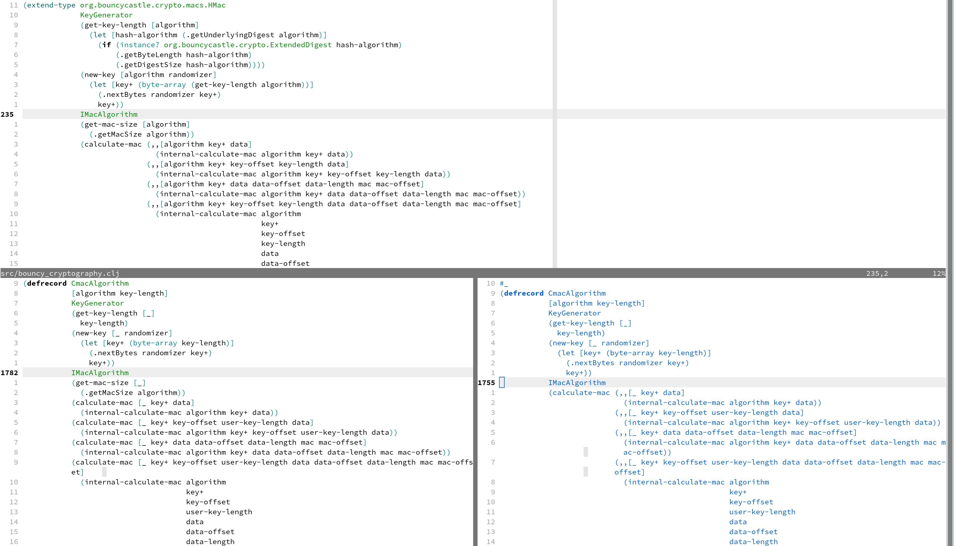Screen dimensions: 954x546
Task: Click (defrecord CmacAlgorithm in the blue commented-out split
Action: coord(553,293)
